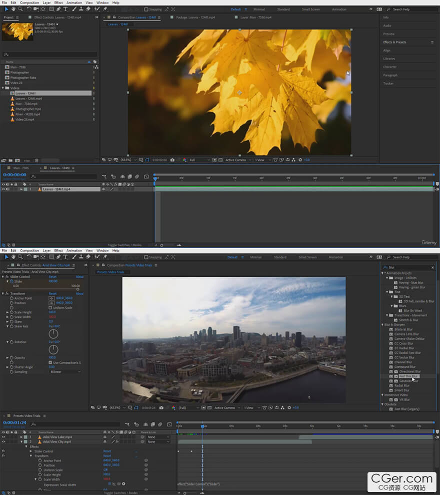Open Active Camera dropdown in bottom viewer
The image size is (440, 495).
[x=227, y=408]
